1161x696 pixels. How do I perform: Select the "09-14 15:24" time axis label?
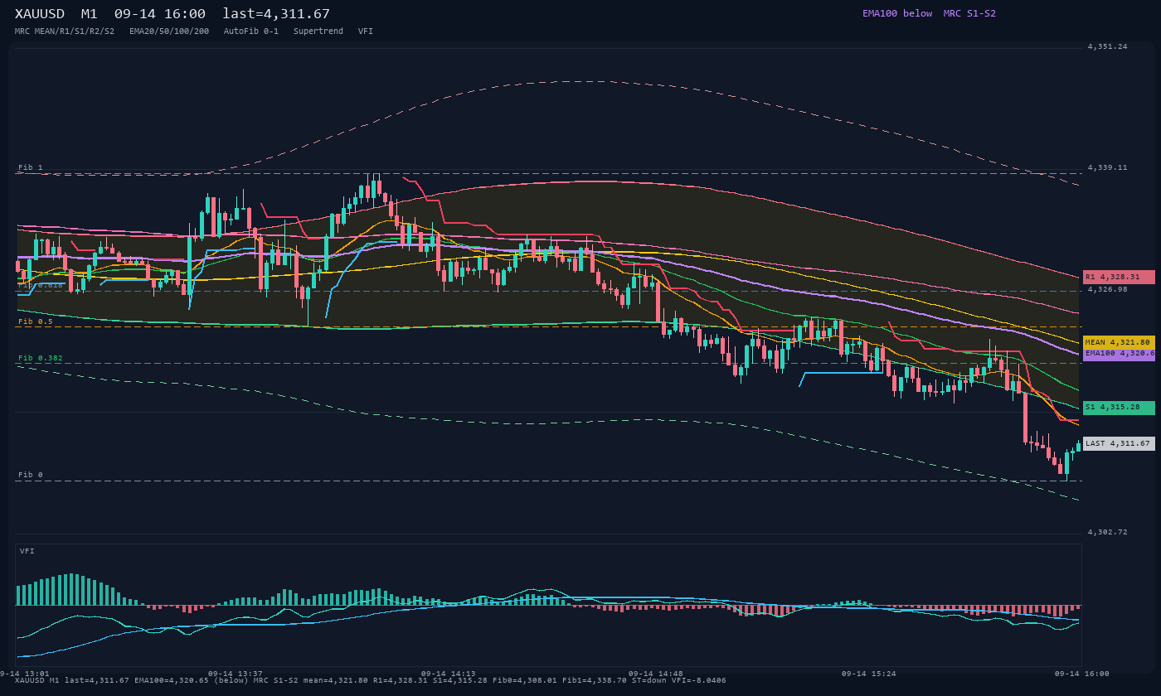pyautogui.click(x=869, y=674)
